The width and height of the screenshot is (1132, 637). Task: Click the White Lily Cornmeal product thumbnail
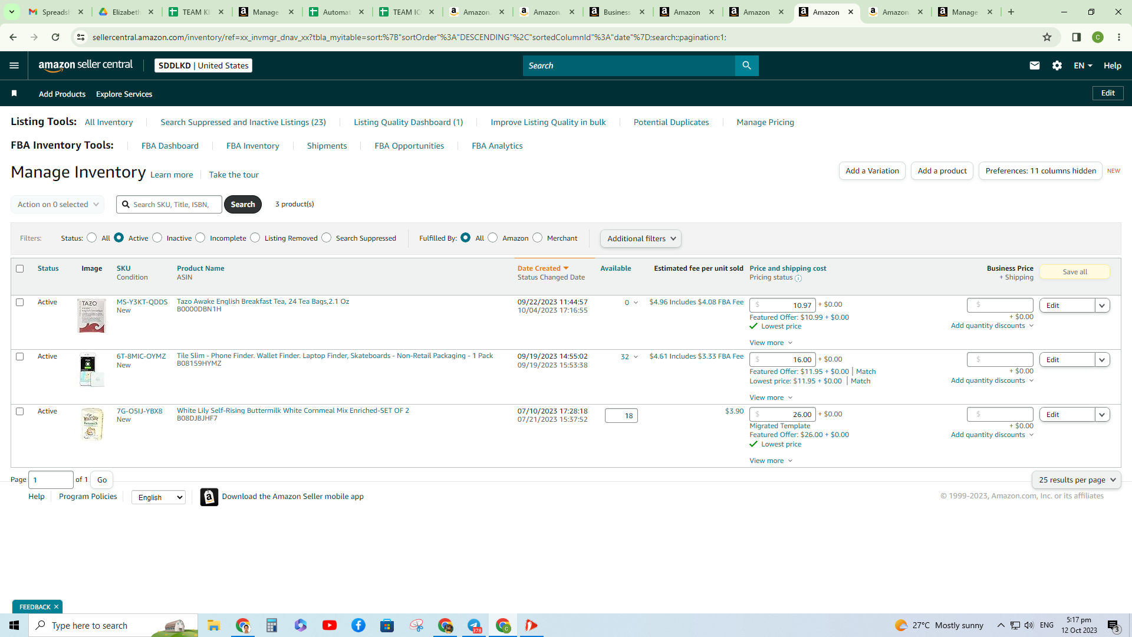point(91,424)
